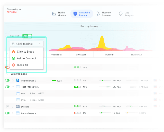Toggle the TeamViewer 9 firewall switch
The height and width of the screenshot is (132, 164).
7,80
